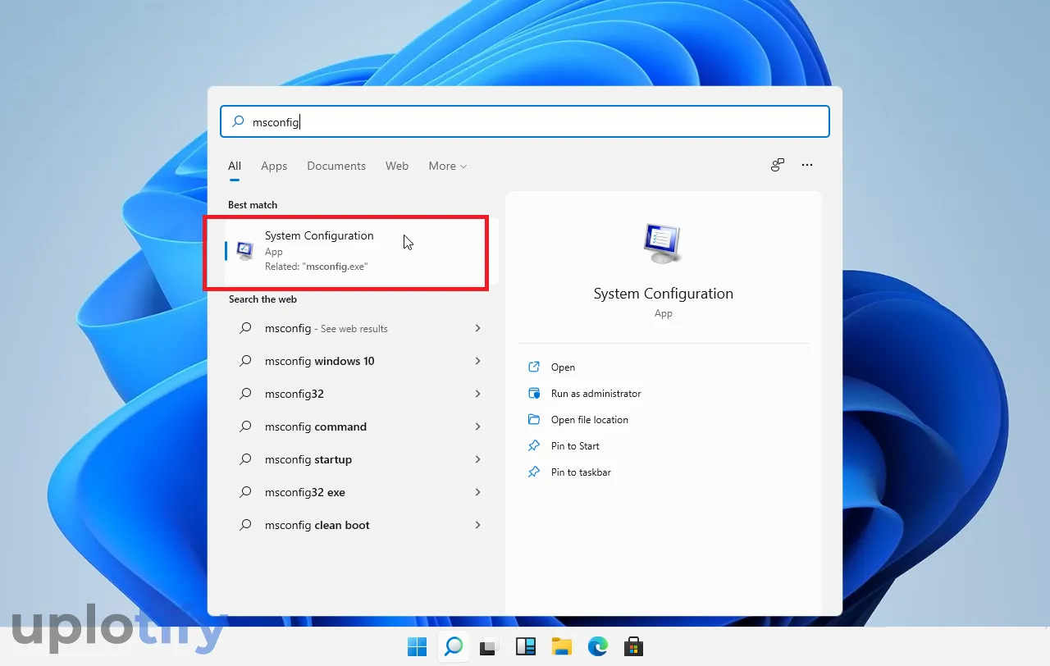1050x666 pixels.
Task: Select the msconfig - See web results text
Action: click(326, 328)
